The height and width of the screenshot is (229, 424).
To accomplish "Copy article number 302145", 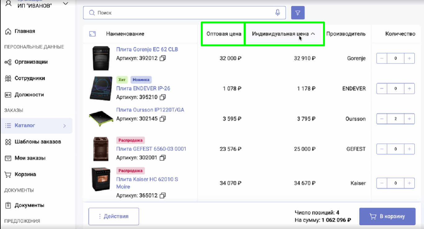I will coord(163,119).
